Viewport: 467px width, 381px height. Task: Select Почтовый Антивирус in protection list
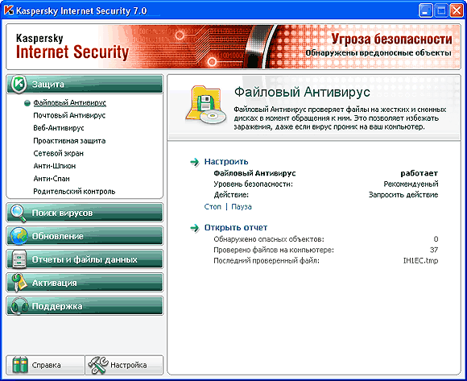tap(69, 115)
